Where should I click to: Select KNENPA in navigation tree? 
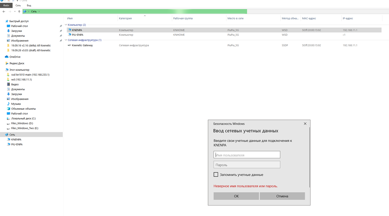point(16,140)
